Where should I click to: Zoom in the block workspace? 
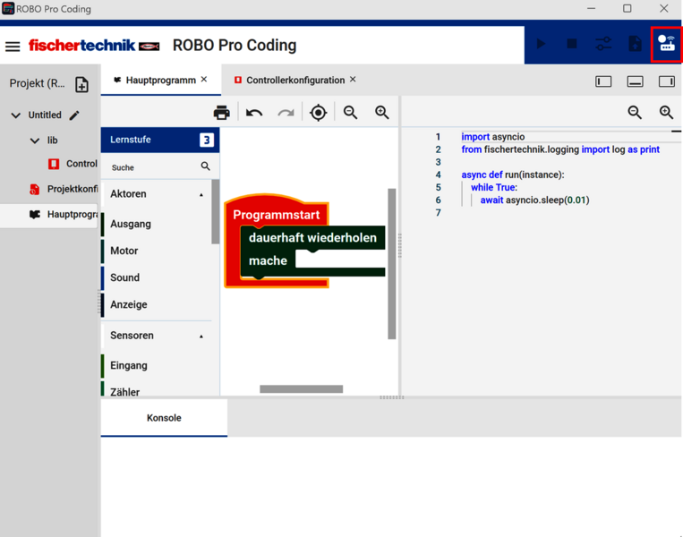pos(382,113)
